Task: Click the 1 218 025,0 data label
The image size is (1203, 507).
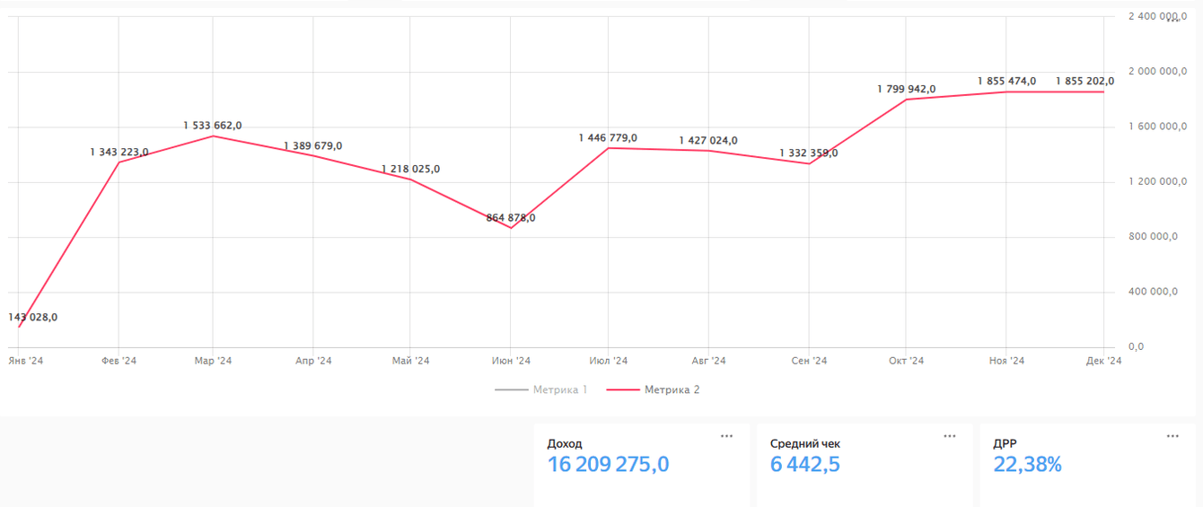Action: [410, 169]
